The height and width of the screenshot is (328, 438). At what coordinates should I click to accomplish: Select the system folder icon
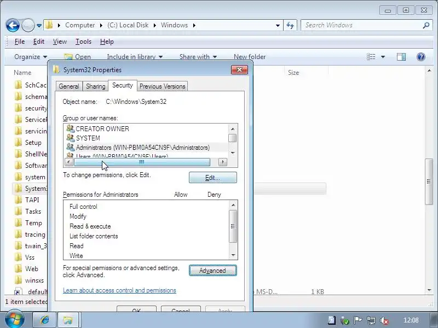(x=19, y=177)
